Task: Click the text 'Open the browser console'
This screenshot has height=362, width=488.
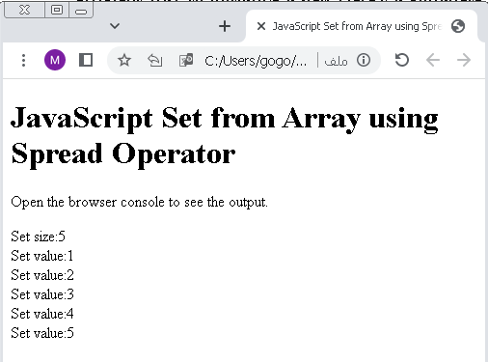Action: tap(88, 202)
